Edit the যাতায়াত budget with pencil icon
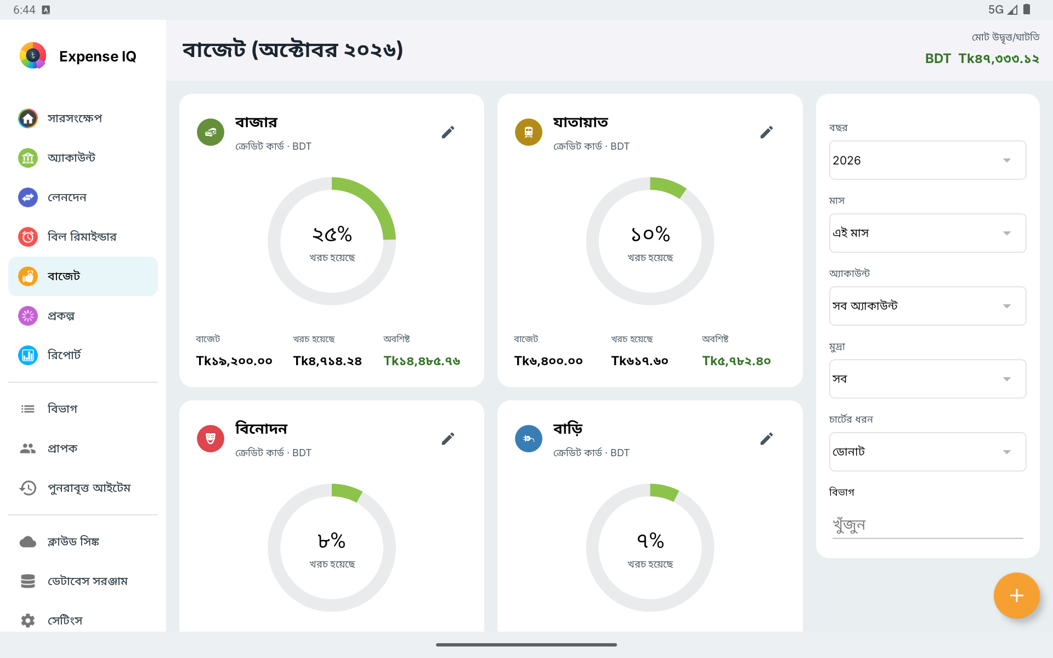The width and height of the screenshot is (1053, 658). coord(767,132)
